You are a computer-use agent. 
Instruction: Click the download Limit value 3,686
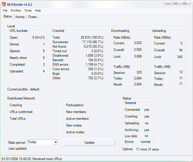[138, 56]
